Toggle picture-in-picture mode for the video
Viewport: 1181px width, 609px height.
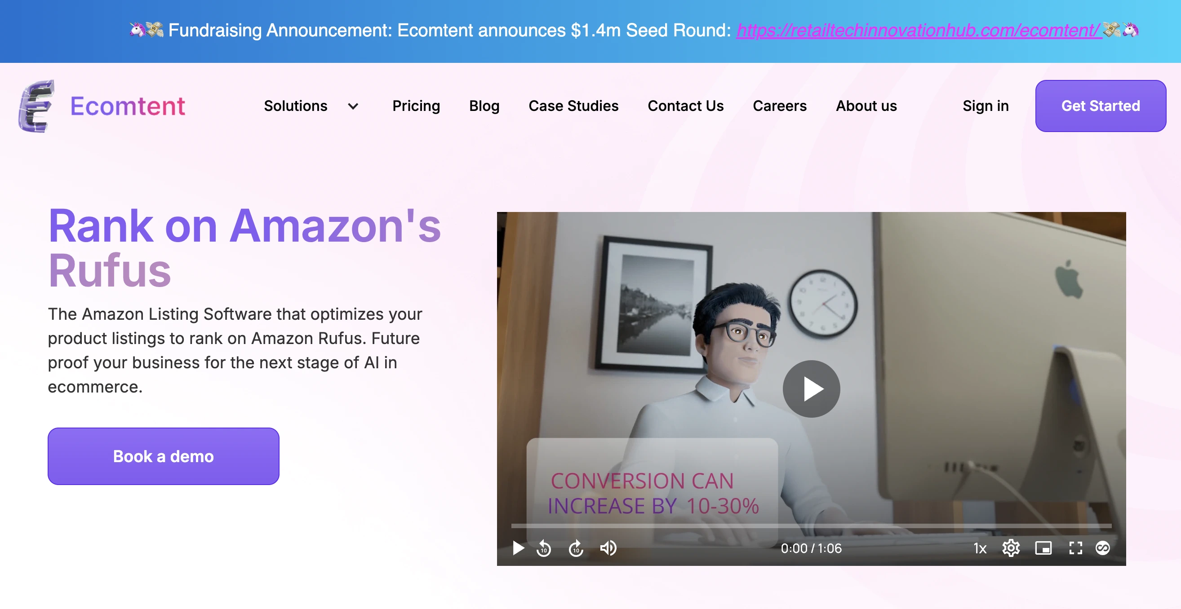[1043, 548]
